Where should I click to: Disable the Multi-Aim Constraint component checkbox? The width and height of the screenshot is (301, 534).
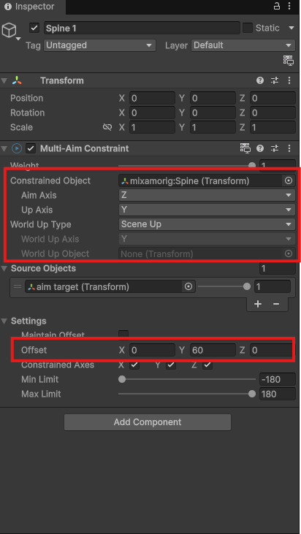[x=31, y=148]
